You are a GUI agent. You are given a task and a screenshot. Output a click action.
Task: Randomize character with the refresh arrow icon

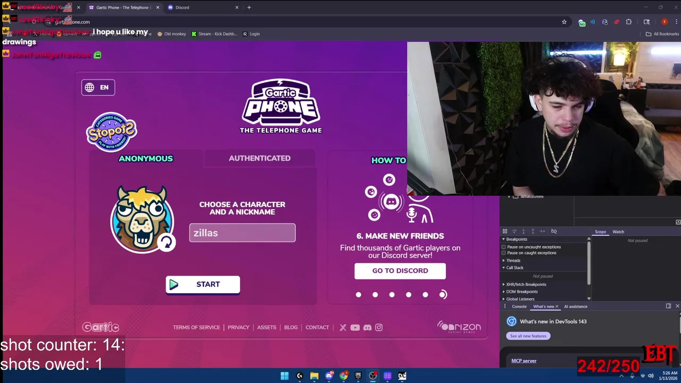(167, 243)
